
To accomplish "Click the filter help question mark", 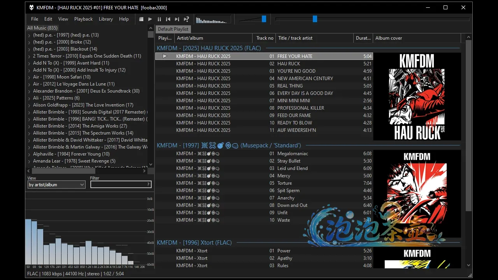I will point(148,185).
